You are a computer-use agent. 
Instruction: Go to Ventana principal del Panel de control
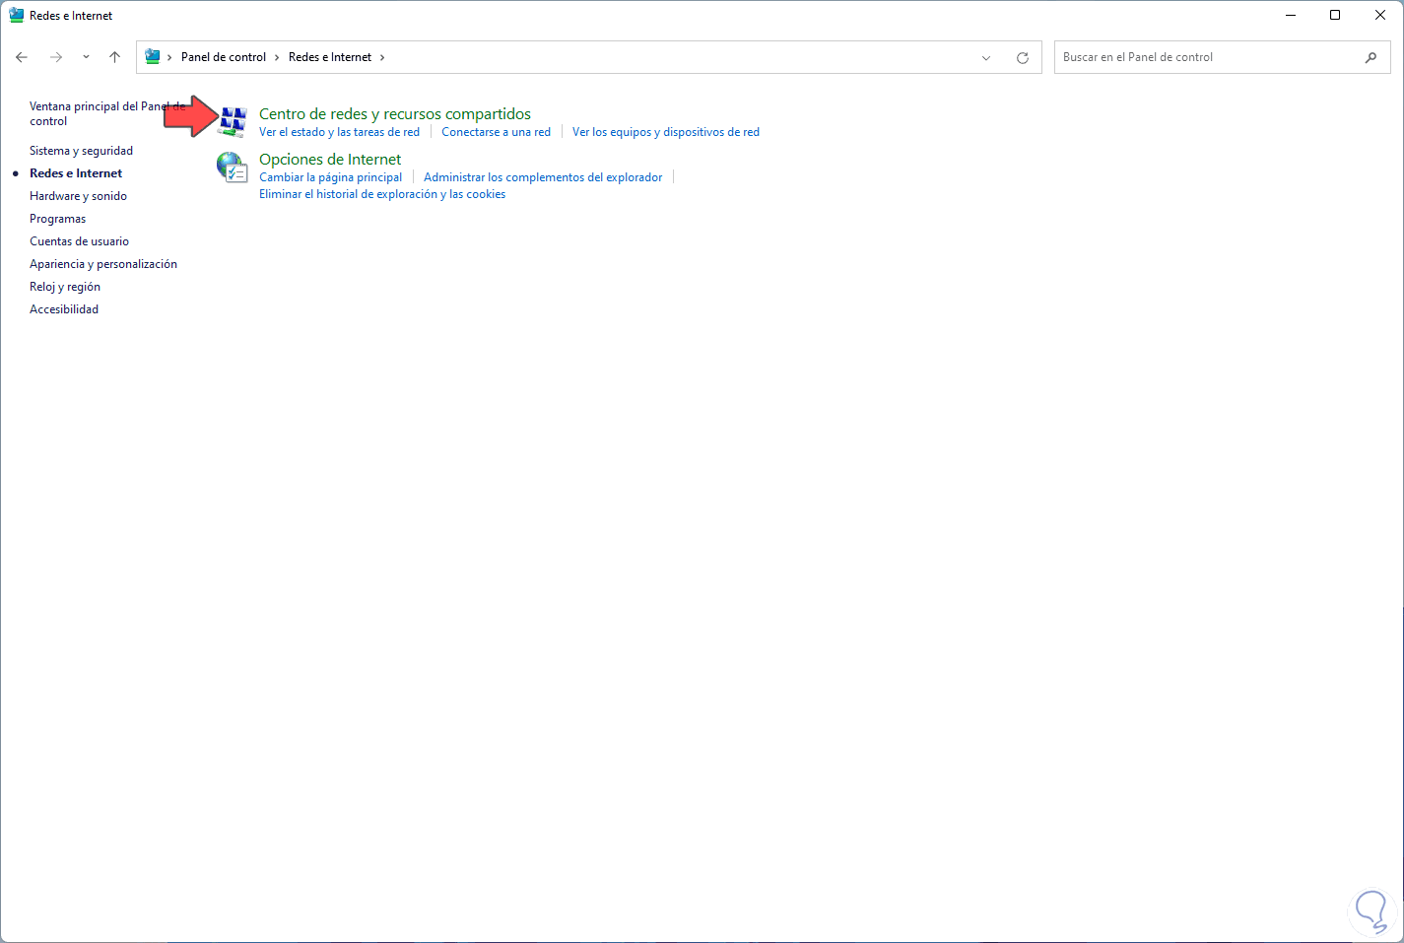pyautogui.click(x=107, y=113)
